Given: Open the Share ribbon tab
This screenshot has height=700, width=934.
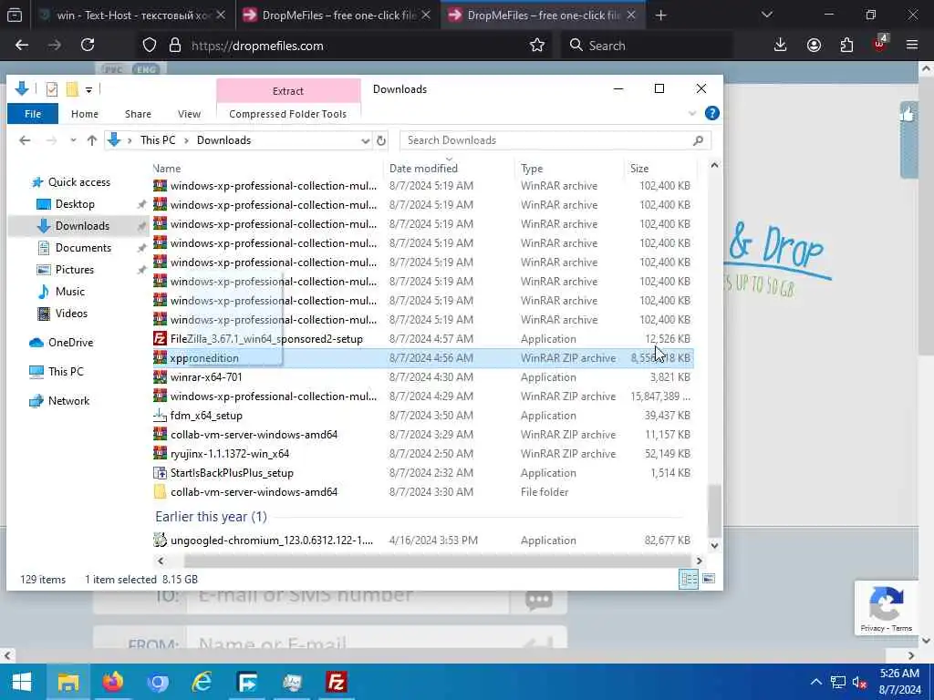Looking at the screenshot, I should point(139,114).
